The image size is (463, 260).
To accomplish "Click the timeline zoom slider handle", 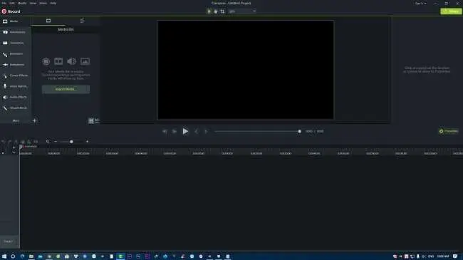I will (x=71, y=142).
